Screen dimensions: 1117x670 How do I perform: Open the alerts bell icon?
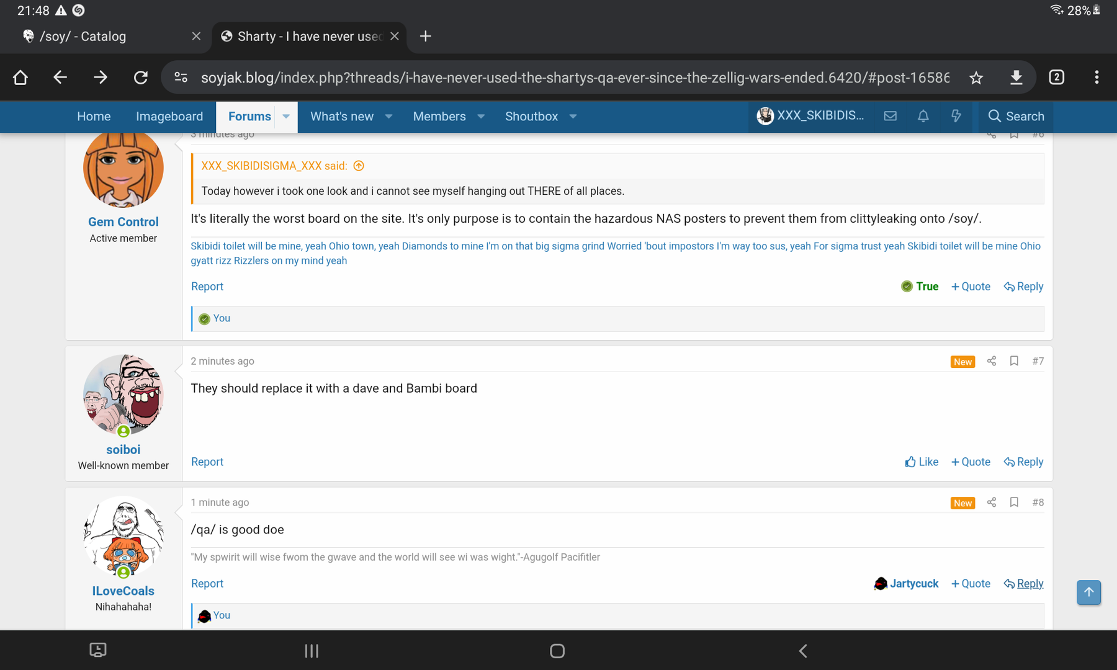pos(923,116)
